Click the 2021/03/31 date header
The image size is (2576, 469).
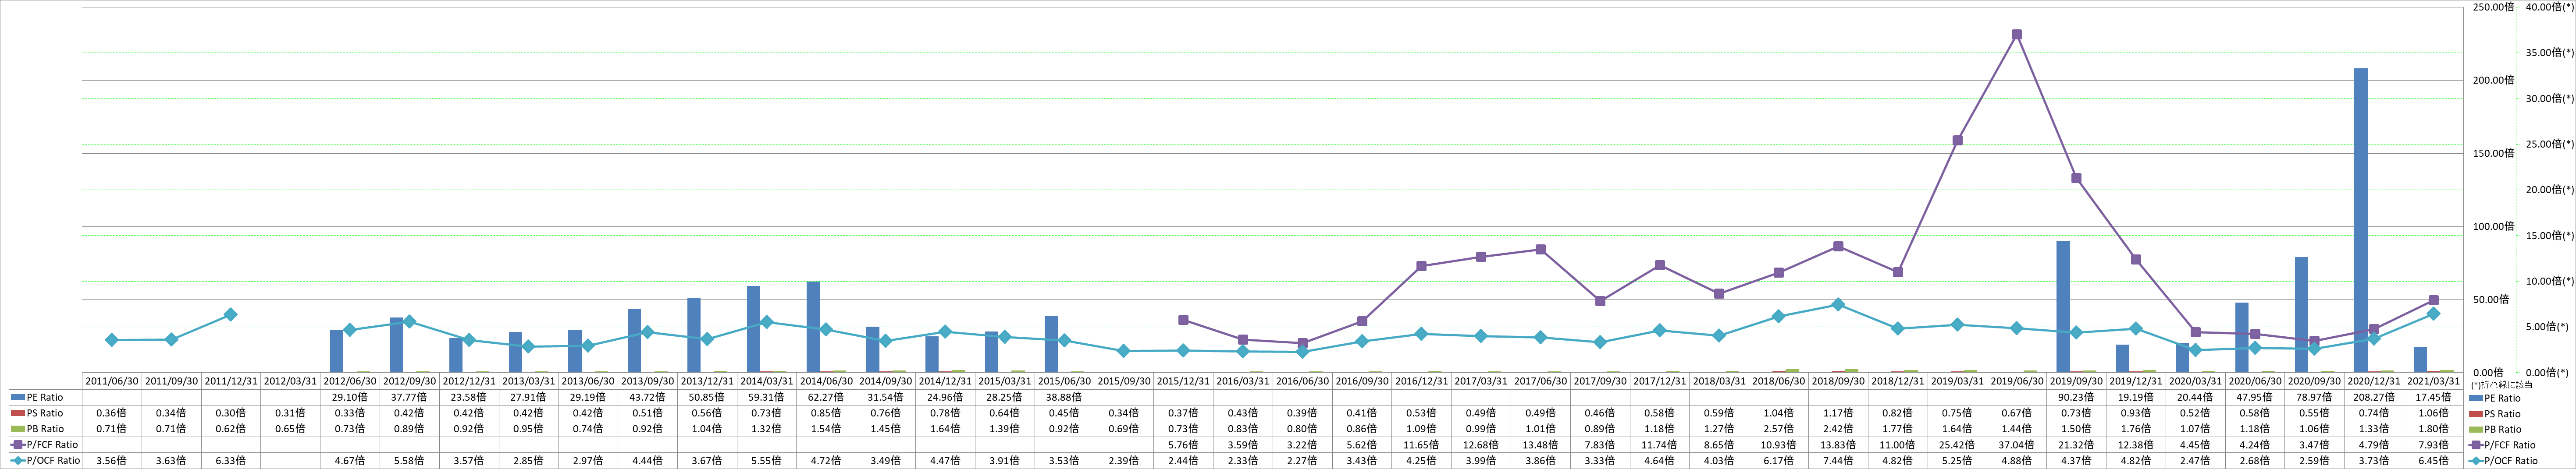(x=2434, y=381)
